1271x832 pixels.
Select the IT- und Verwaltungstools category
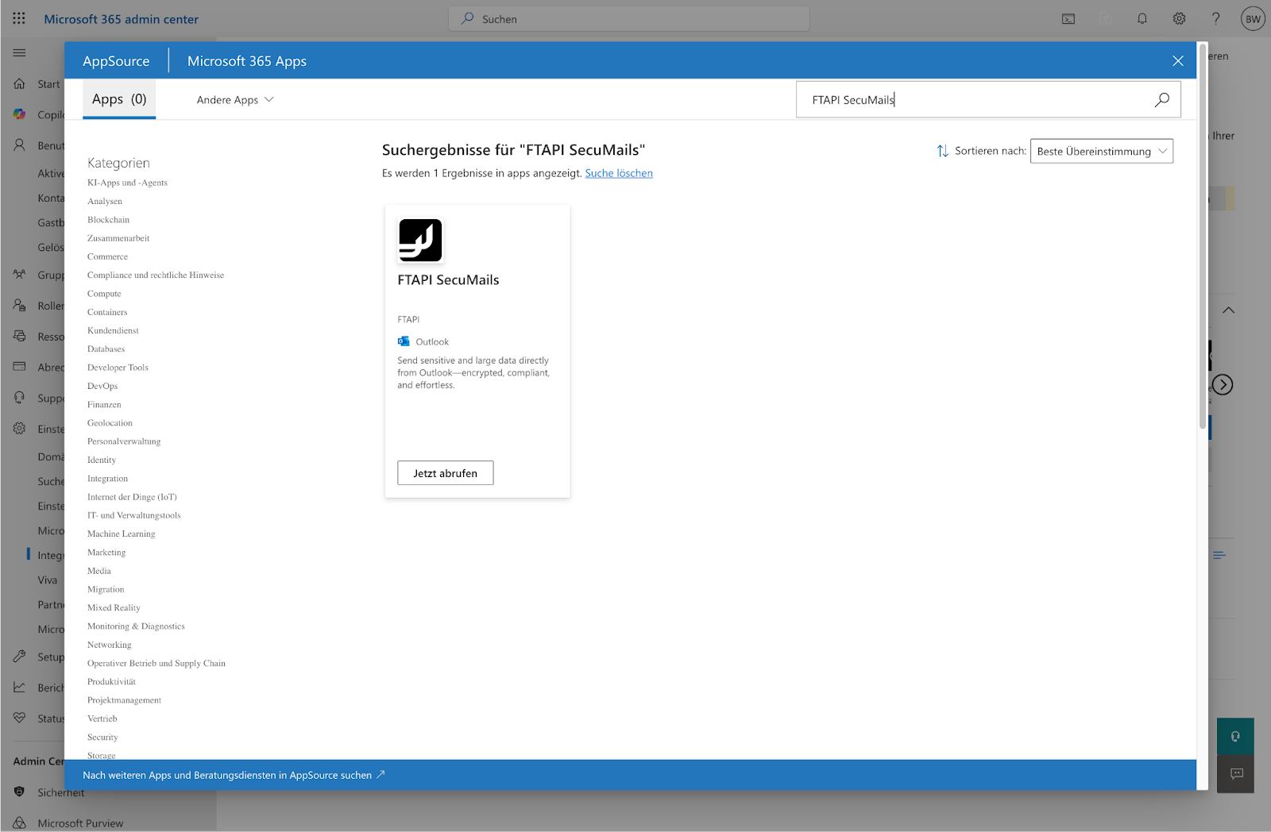click(x=134, y=516)
